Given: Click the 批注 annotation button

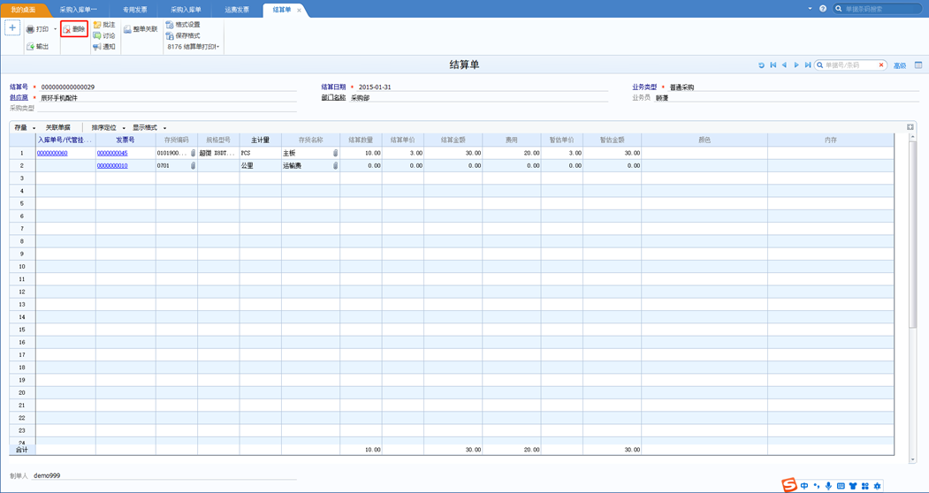Looking at the screenshot, I should click(104, 25).
